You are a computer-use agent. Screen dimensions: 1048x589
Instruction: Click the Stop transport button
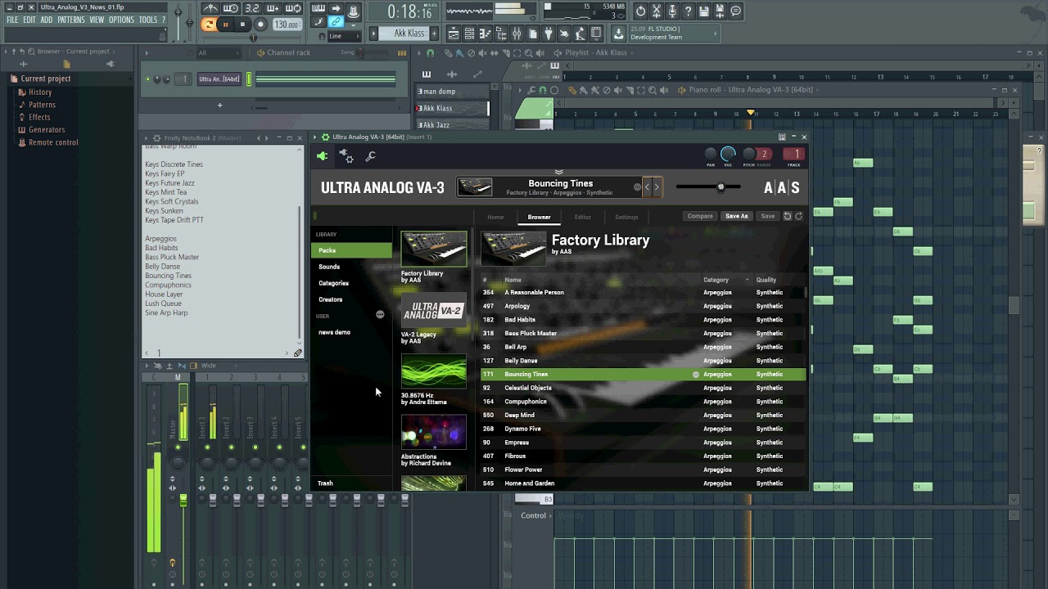click(242, 25)
